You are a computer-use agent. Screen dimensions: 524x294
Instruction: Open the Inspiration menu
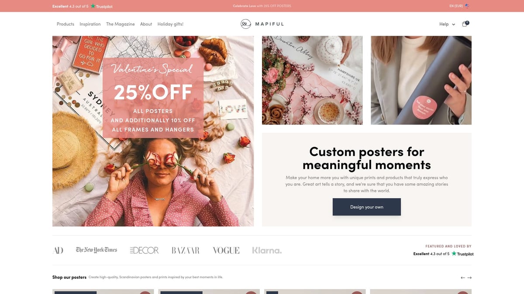tap(90, 24)
